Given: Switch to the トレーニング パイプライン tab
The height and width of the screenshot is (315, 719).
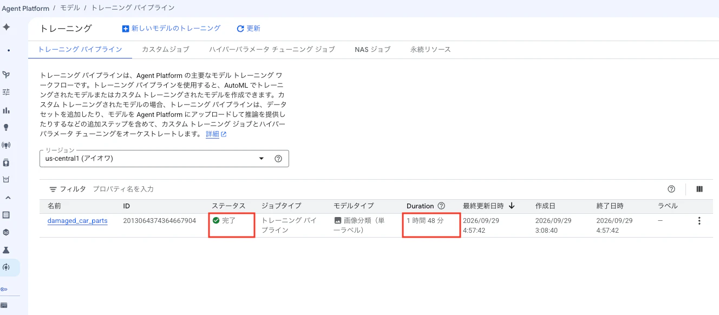Looking at the screenshot, I should coord(80,49).
